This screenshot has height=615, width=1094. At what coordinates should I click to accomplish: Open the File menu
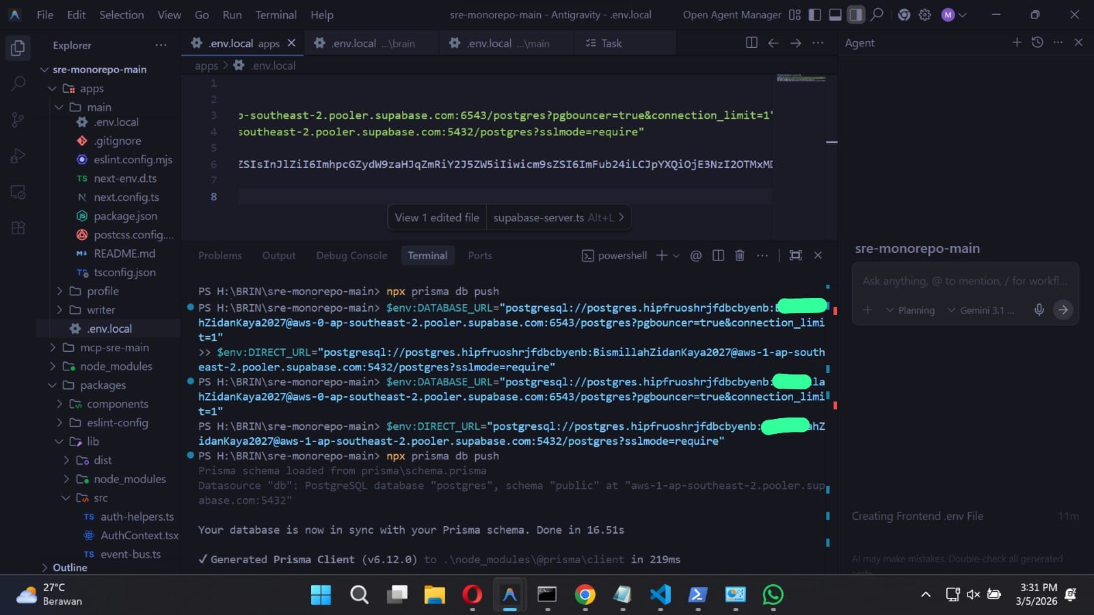[45, 14]
